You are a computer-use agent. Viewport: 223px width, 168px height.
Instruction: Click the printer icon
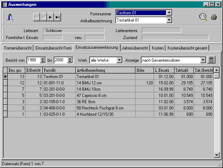click(x=214, y=17)
